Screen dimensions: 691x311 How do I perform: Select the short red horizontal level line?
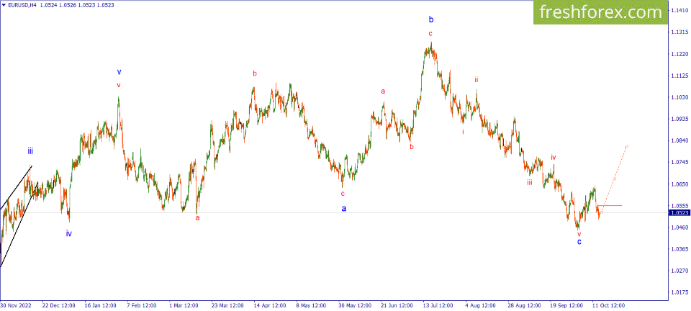(610, 205)
